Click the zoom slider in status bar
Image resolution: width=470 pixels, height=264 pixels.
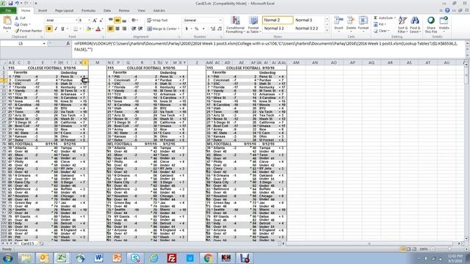pyautogui.click(x=449, y=249)
